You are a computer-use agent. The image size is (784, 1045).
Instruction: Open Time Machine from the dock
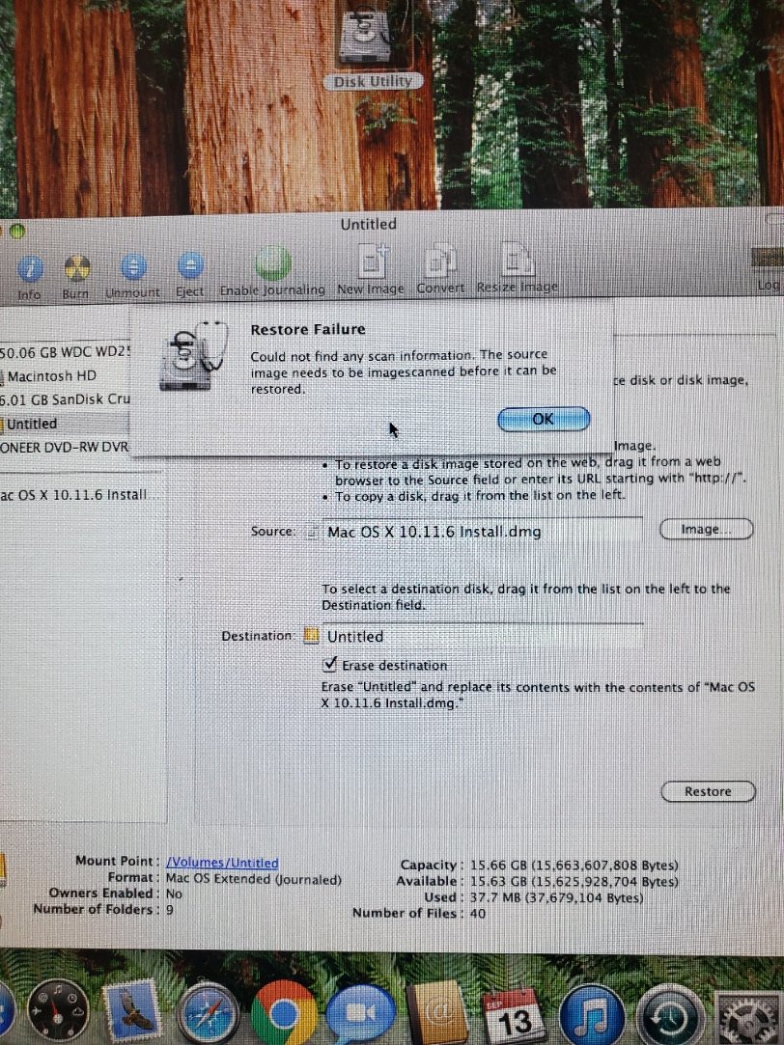[670, 1016]
